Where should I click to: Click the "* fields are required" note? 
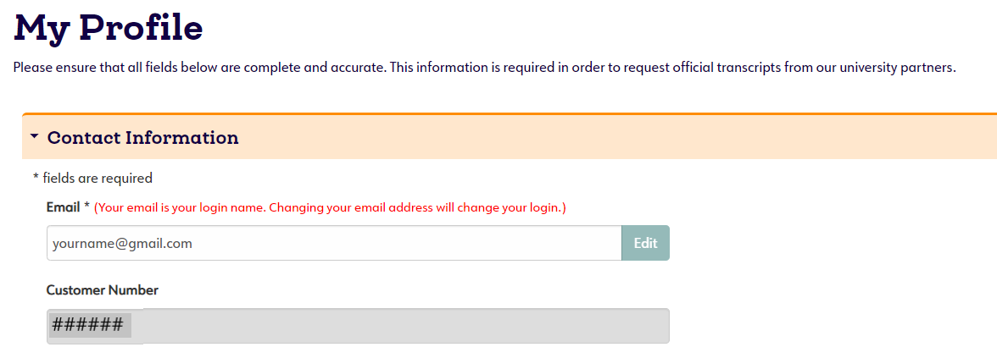[92, 178]
